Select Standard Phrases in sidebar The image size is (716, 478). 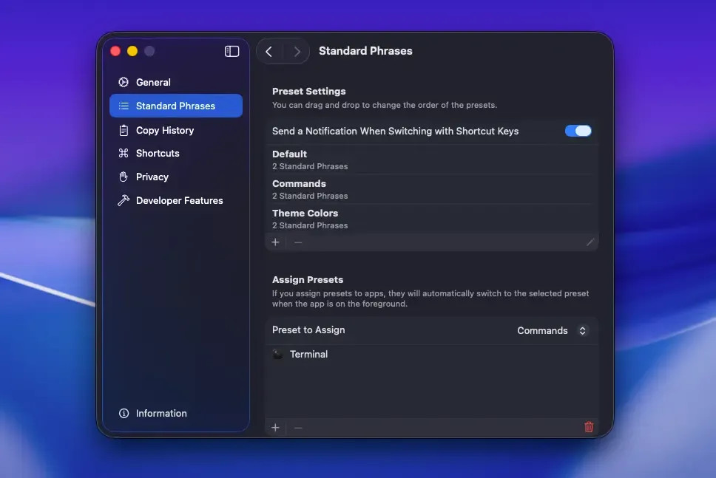coord(176,106)
